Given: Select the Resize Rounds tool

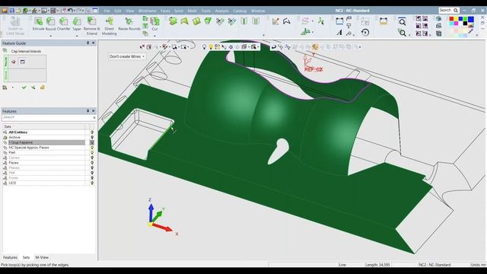Looking at the screenshot, I should (129, 24).
